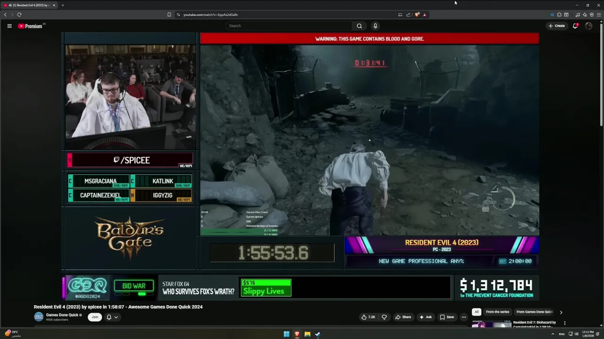The width and height of the screenshot is (604, 339).
Task: Open the YouTube notifications bell
Action: (575, 26)
